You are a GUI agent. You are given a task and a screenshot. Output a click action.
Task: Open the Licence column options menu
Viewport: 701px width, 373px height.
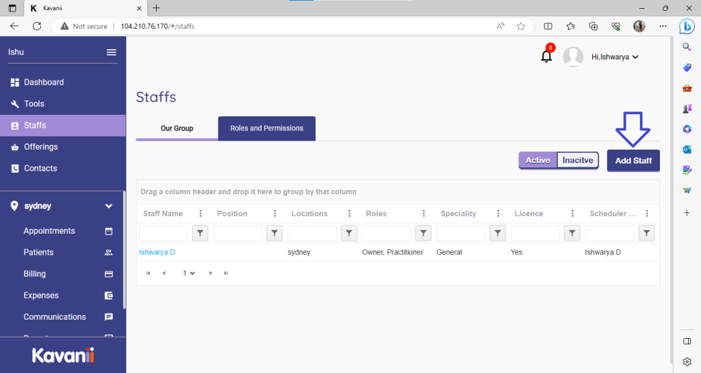point(573,214)
